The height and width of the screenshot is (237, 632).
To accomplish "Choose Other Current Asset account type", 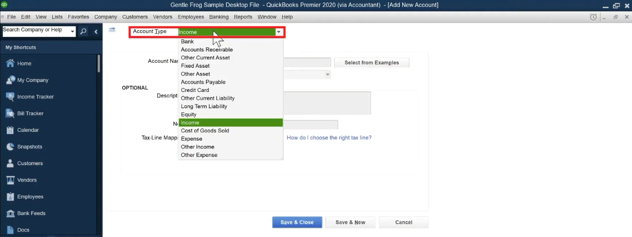I will pos(231,57).
